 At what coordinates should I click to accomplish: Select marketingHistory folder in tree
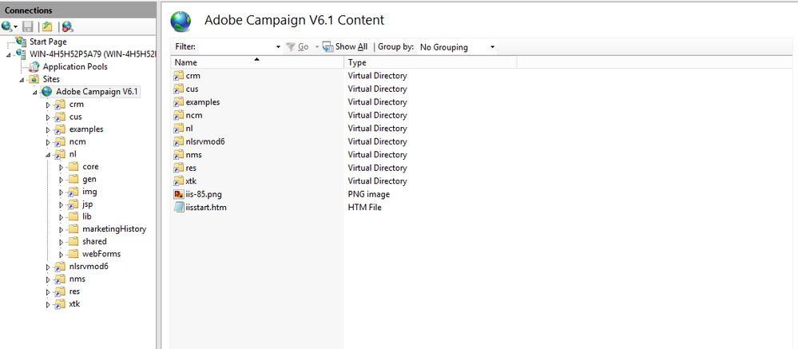113,229
